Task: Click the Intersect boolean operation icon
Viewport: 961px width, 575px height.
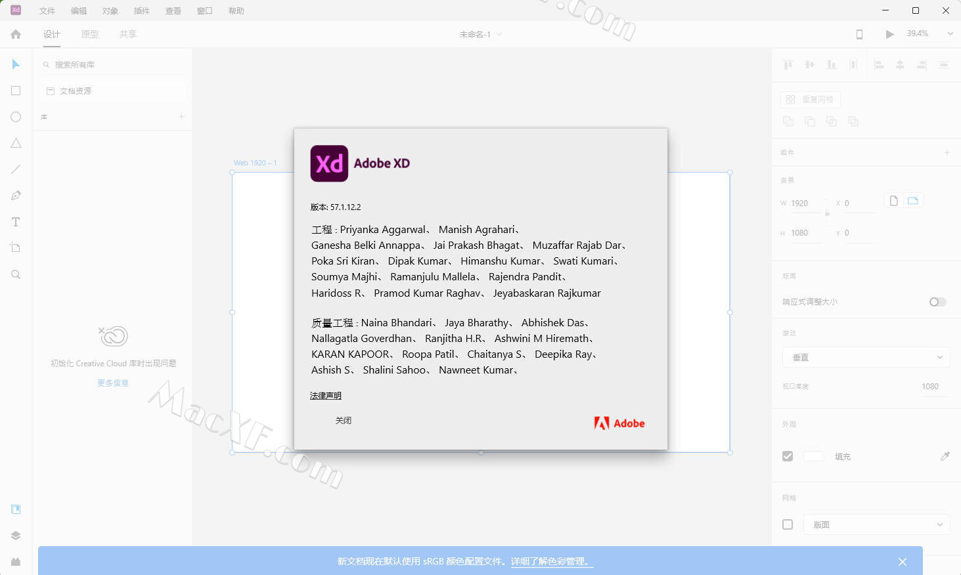Action: [832, 121]
